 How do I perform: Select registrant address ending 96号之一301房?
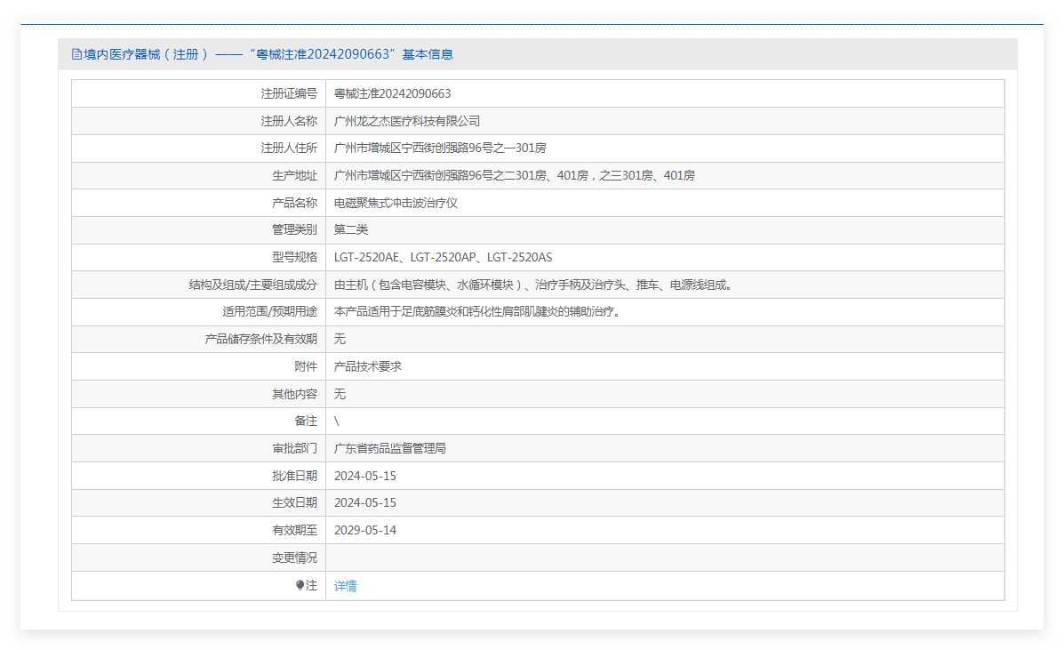(440, 148)
